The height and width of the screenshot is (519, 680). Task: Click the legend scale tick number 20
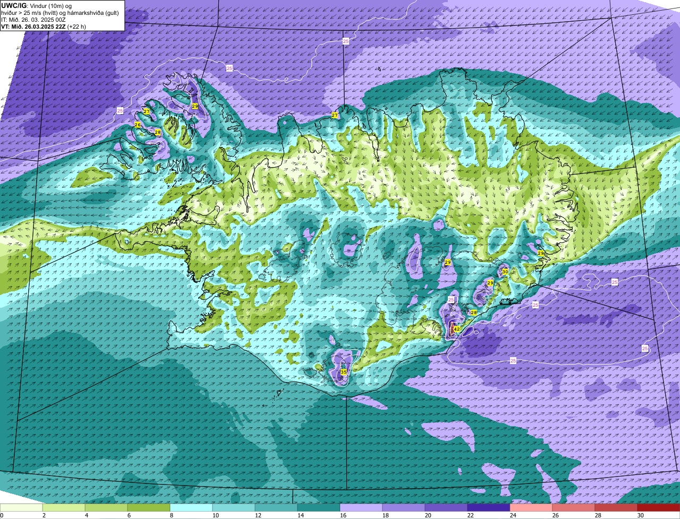point(428,515)
